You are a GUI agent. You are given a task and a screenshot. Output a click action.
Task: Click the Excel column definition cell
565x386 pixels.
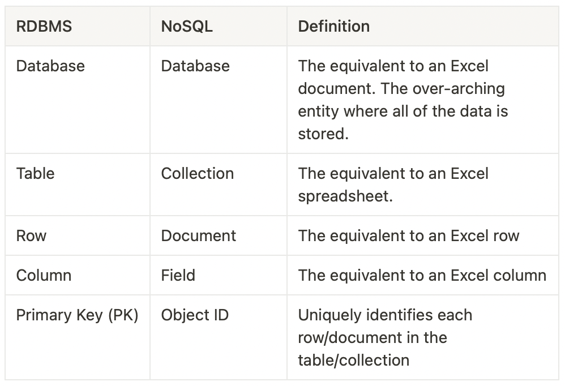(422, 275)
